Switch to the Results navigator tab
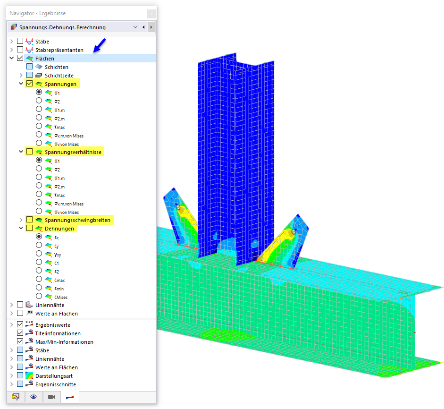 (70, 397)
